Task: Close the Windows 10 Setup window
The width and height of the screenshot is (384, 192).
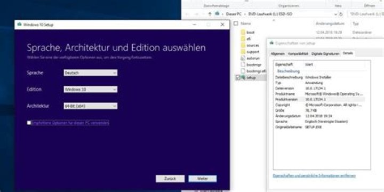Action: pyautogui.click(x=222, y=25)
